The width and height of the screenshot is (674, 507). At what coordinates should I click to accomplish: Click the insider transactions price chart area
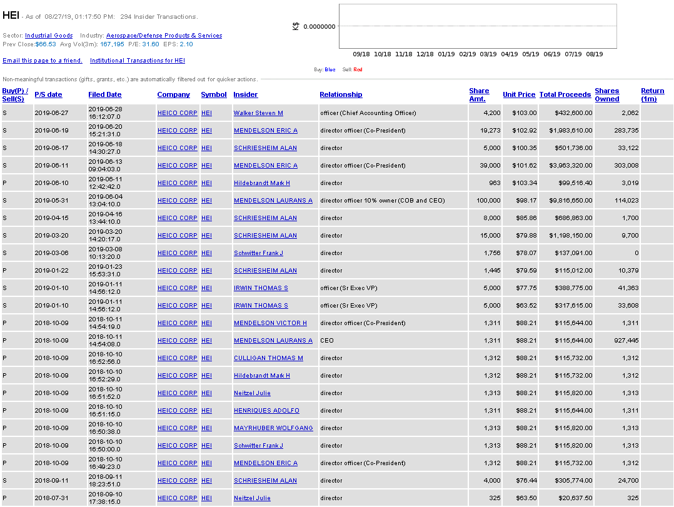click(478, 26)
